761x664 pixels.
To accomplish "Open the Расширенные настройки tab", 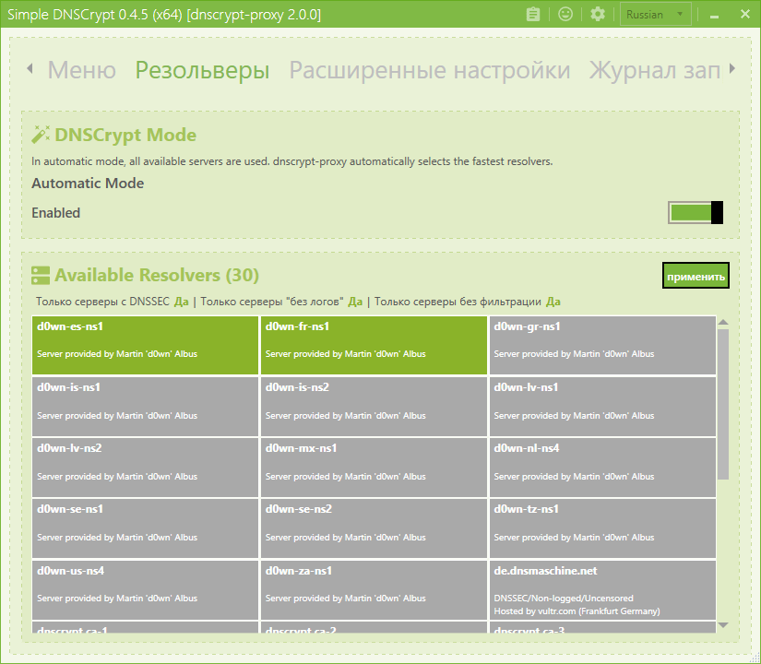I will (430, 70).
